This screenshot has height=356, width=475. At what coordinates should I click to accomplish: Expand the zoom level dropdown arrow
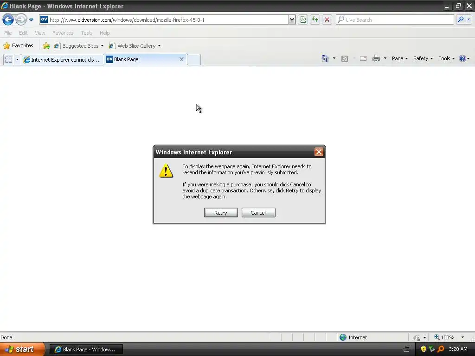click(462, 337)
